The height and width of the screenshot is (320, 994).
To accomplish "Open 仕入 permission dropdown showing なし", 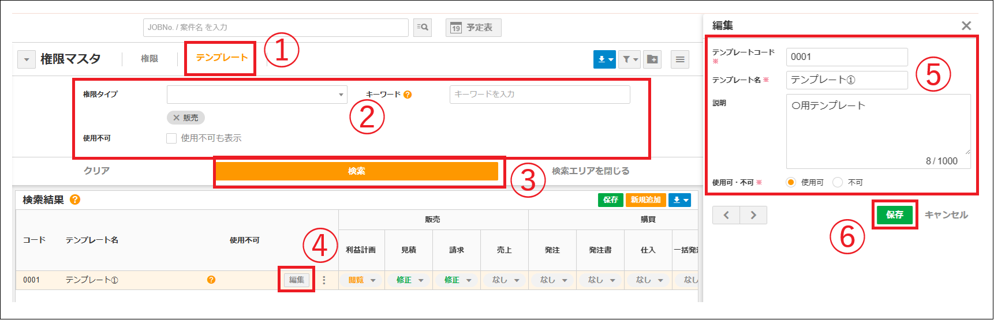I will [649, 280].
